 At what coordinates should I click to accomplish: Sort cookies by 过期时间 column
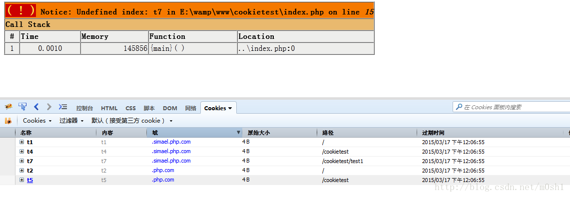[490, 133]
